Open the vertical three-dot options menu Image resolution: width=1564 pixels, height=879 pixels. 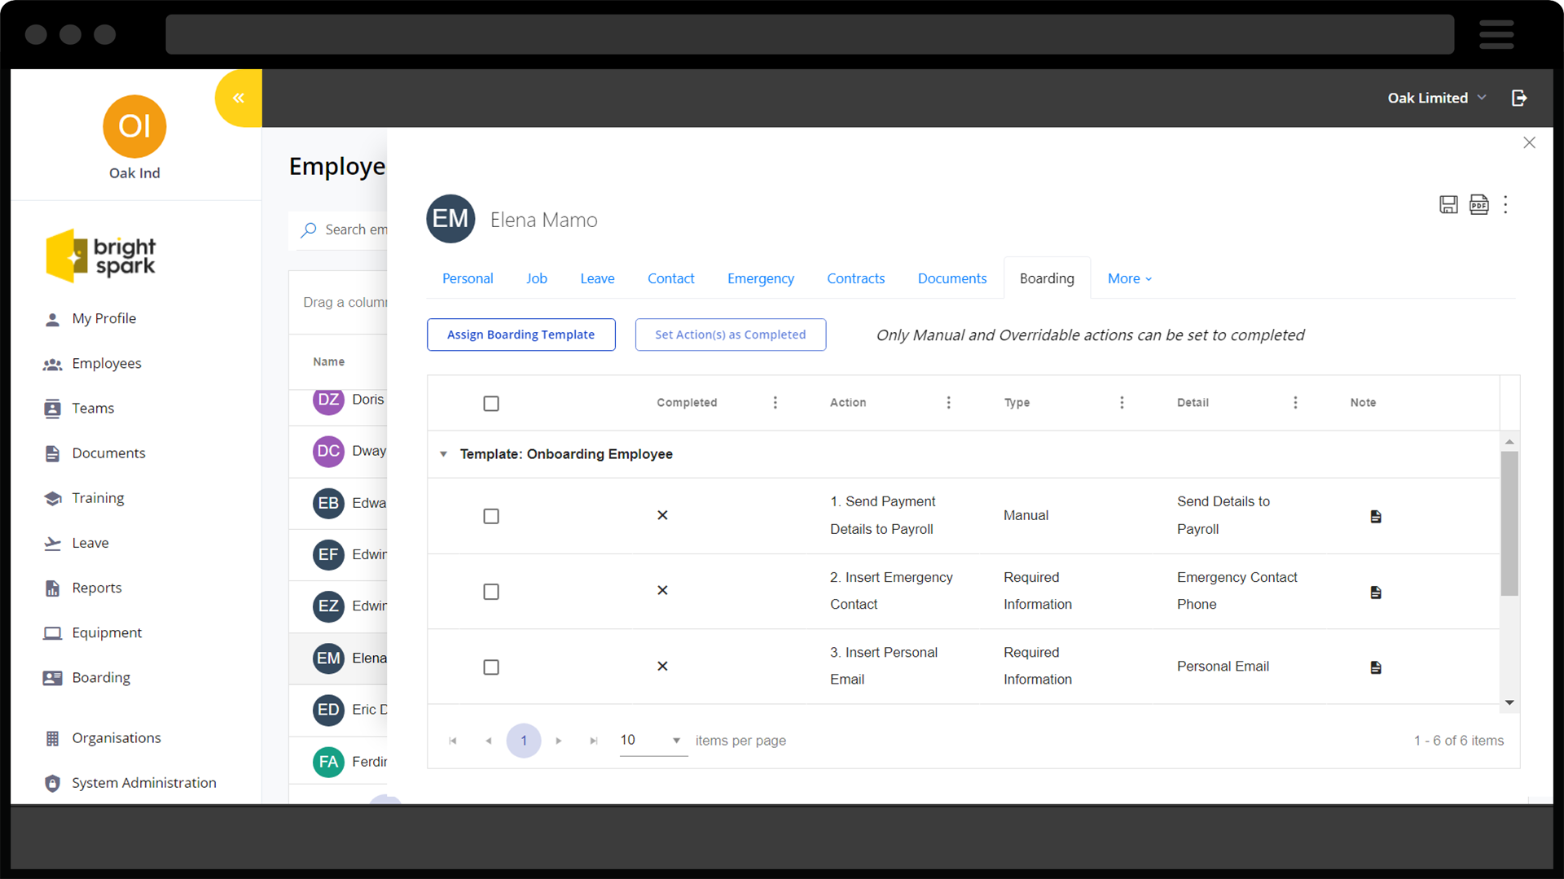point(1505,204)
